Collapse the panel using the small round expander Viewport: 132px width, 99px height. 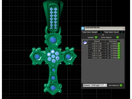tap(103, 35)
